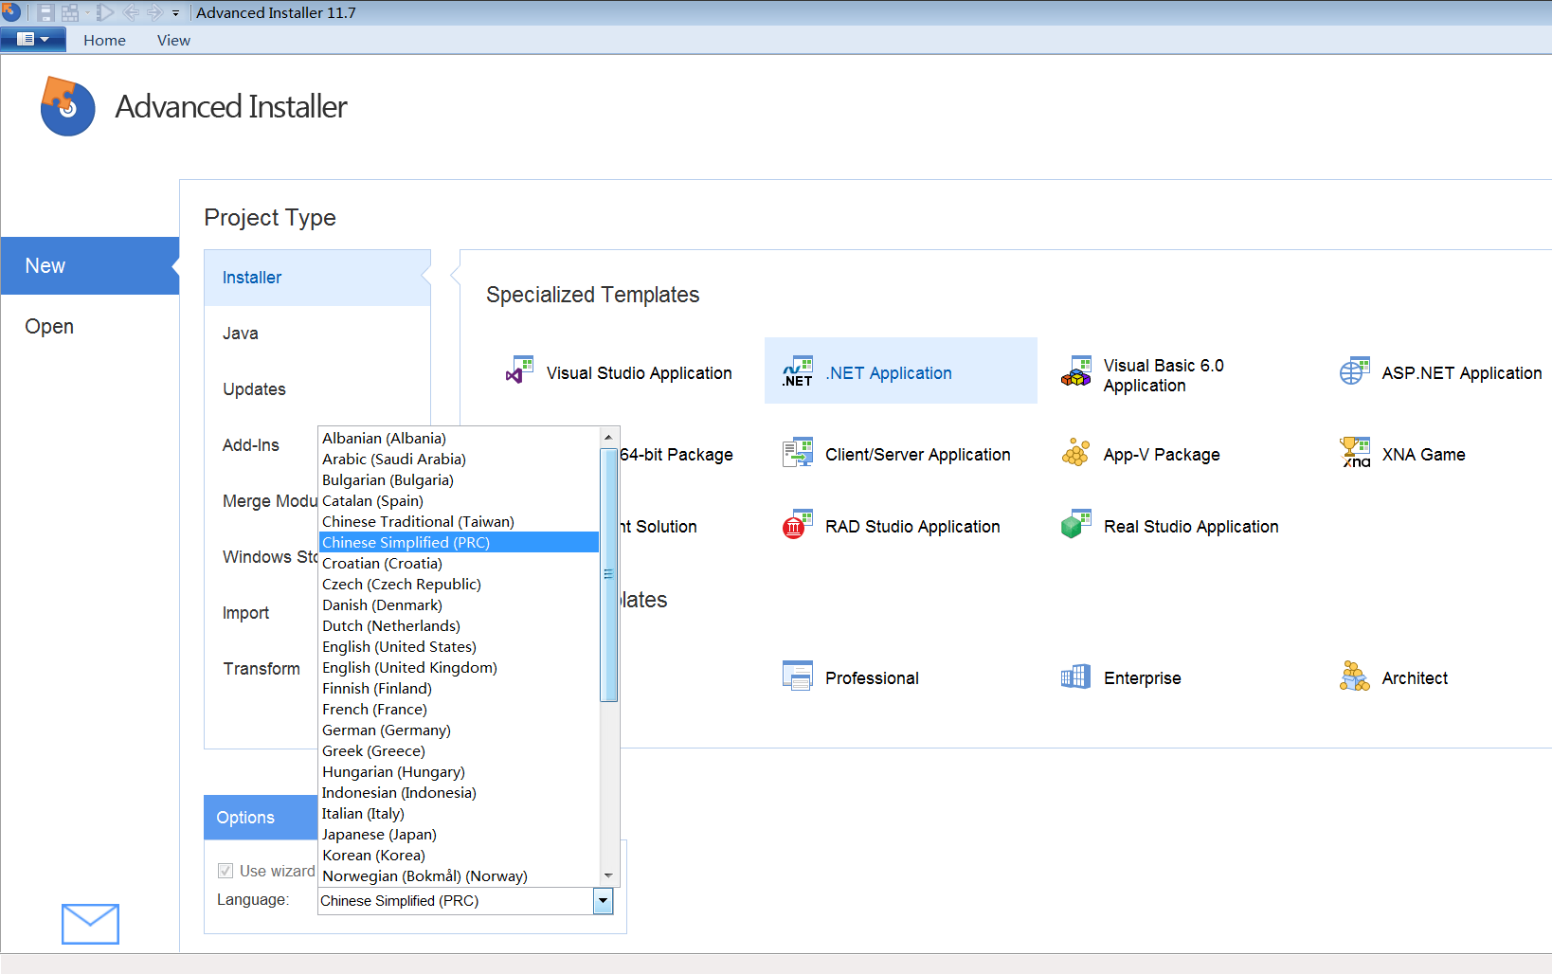Open the quick access toolbar customize arrow

click(x=175, y=13)
